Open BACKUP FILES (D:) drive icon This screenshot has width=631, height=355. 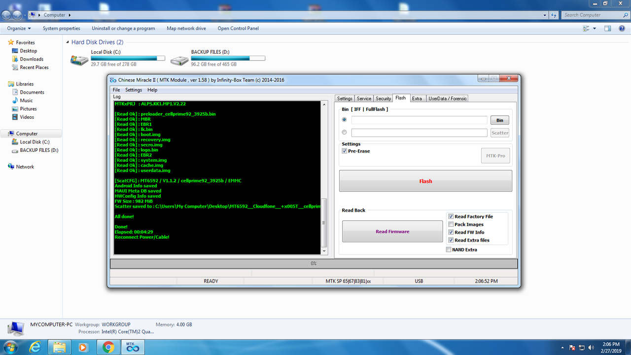[x=179, y=60]
